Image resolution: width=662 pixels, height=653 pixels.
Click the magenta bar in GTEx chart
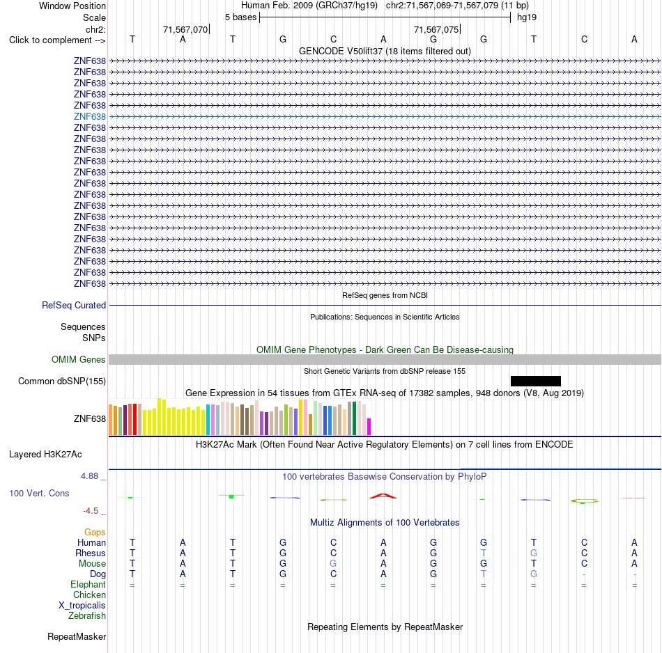pos(369,427)
